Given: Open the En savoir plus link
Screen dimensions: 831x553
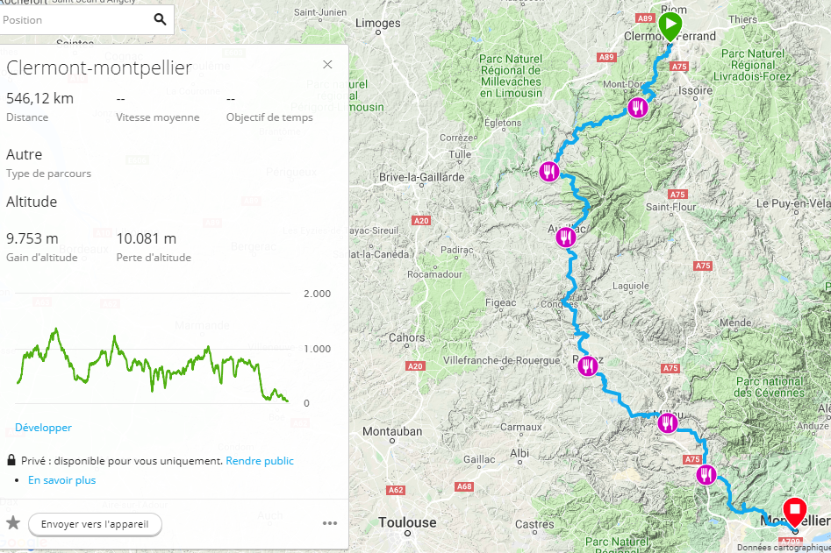Looking at the screenshot, I should coord(62,480).
